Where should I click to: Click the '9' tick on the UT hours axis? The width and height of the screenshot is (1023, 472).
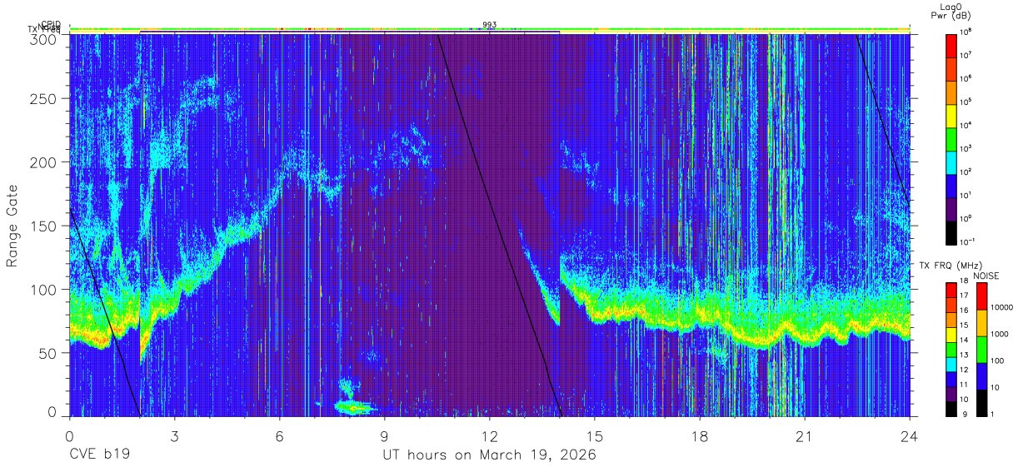point(385,436)
